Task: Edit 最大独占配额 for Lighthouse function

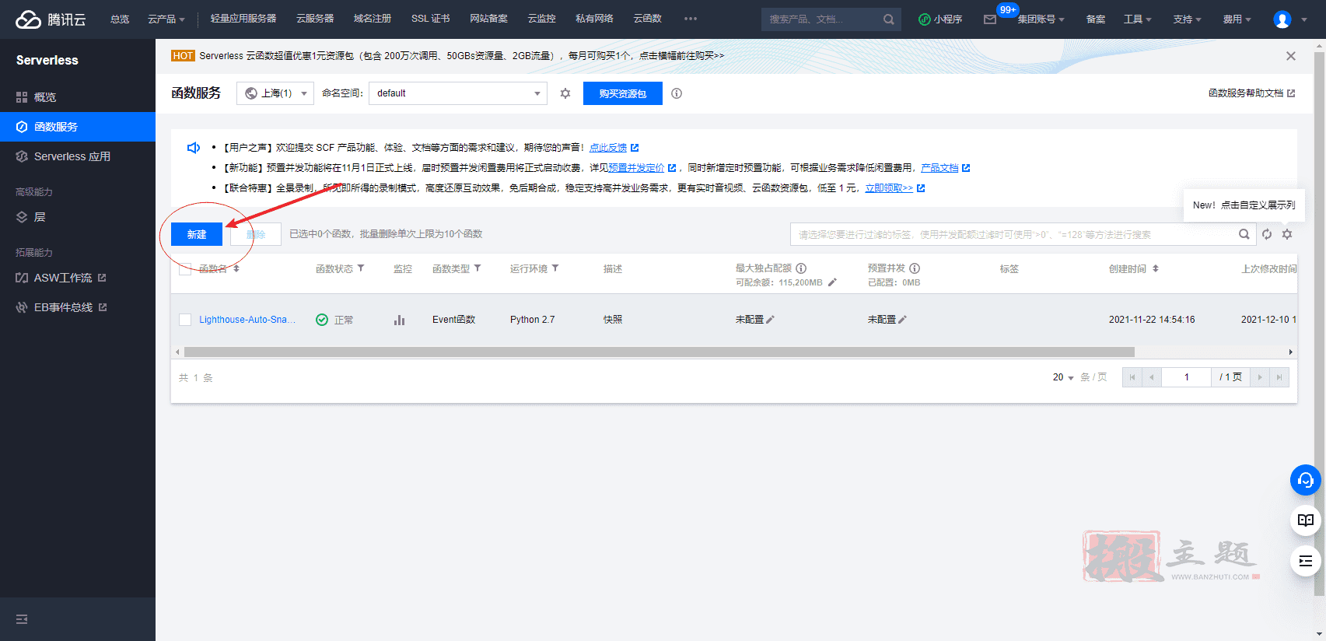Action: [x=770, y=320]
